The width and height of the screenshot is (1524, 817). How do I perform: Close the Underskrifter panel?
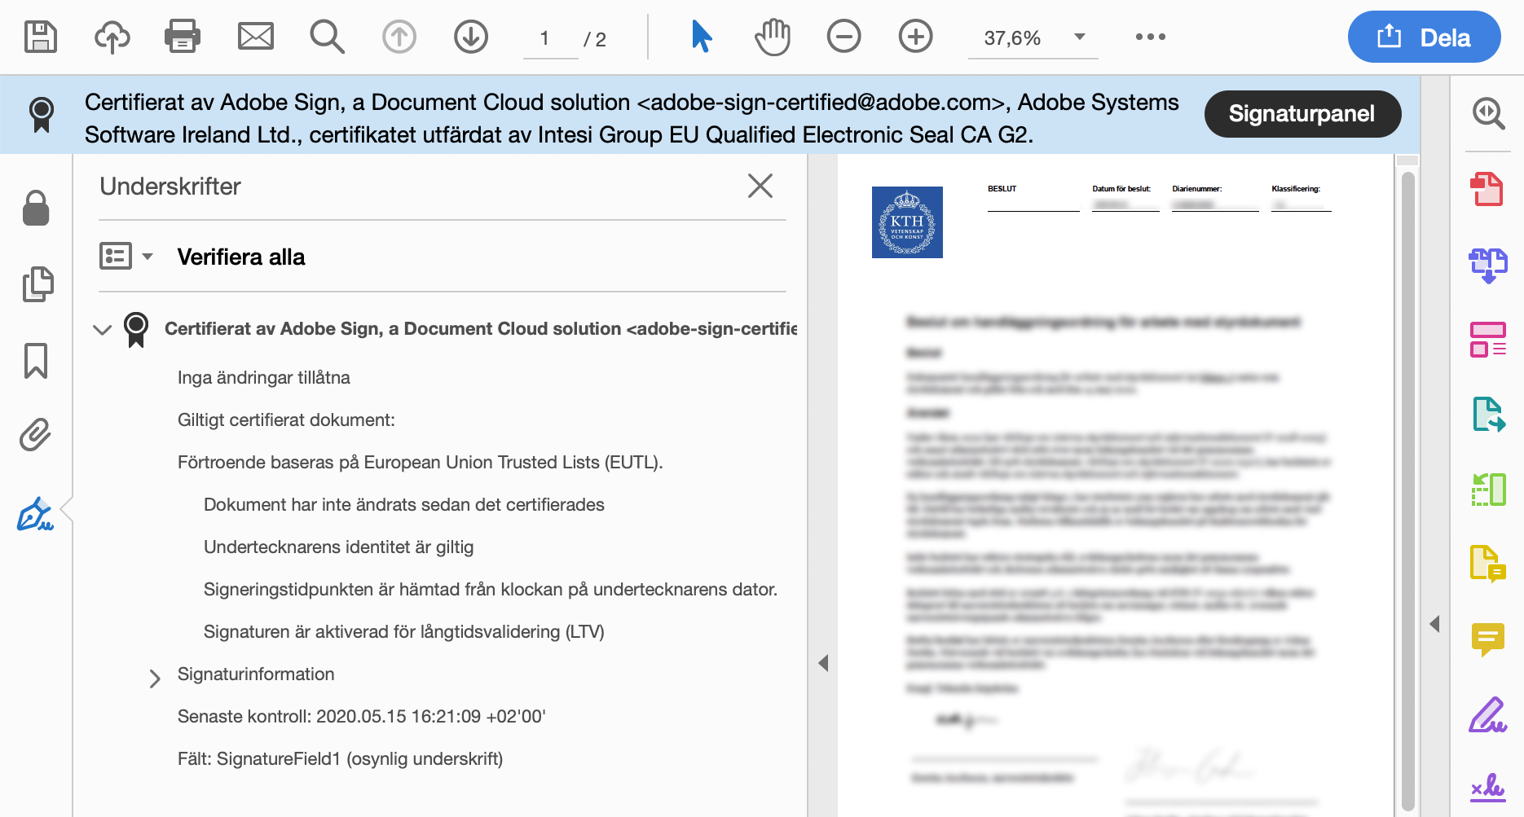point(760,187)
